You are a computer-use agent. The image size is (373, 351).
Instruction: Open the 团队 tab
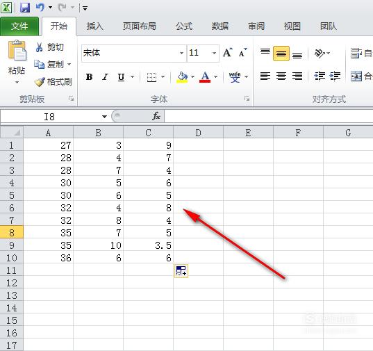(329, 26)
